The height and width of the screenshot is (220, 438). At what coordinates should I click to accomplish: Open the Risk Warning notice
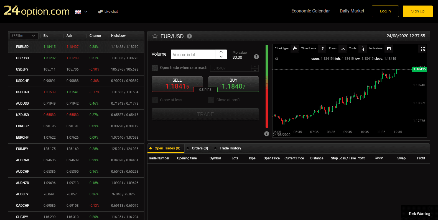pos(419,214)
